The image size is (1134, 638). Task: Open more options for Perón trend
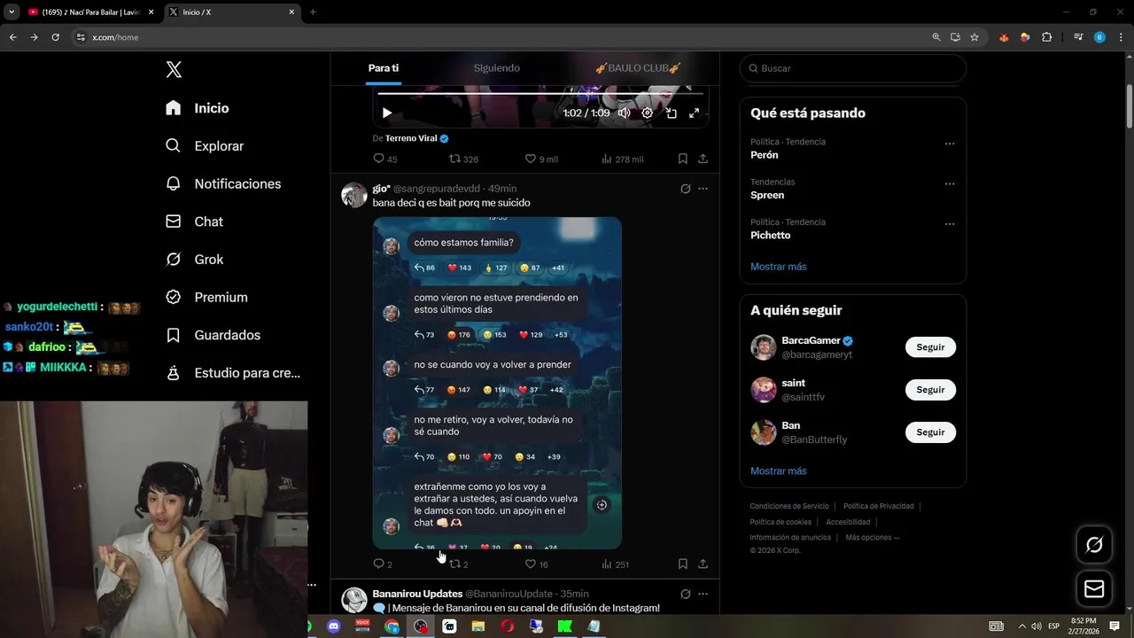pos(950,144)
